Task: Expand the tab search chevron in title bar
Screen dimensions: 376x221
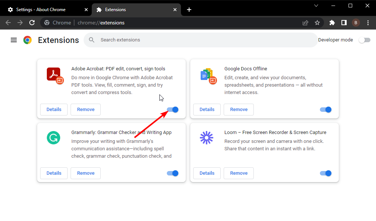Action: [x=316, y=6]
